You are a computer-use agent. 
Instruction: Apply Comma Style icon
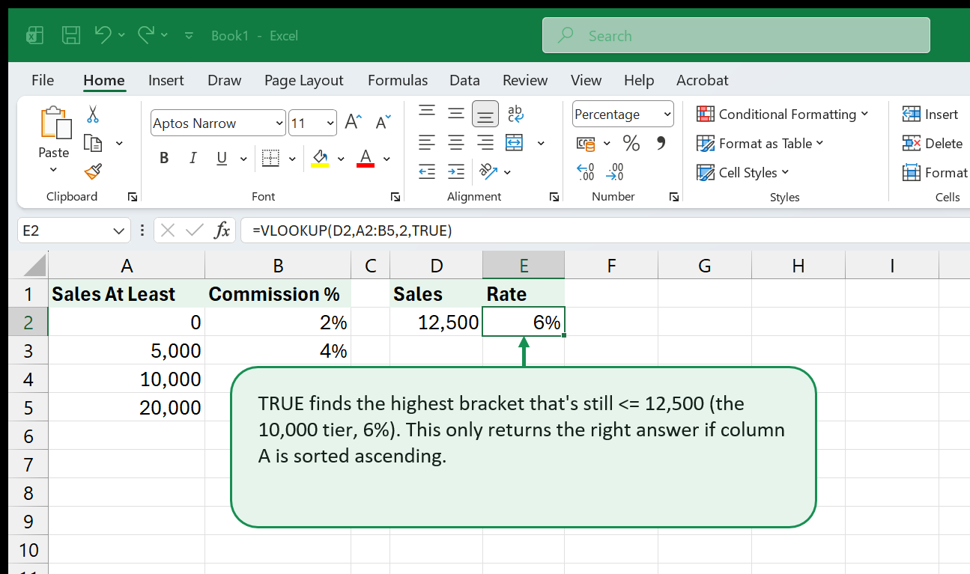click(661, 142)
